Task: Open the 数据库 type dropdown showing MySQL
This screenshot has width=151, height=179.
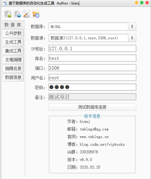Action: coord(93,27)
